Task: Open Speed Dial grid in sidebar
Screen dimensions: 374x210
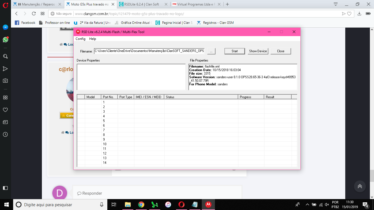Action: tap(5, 97)
